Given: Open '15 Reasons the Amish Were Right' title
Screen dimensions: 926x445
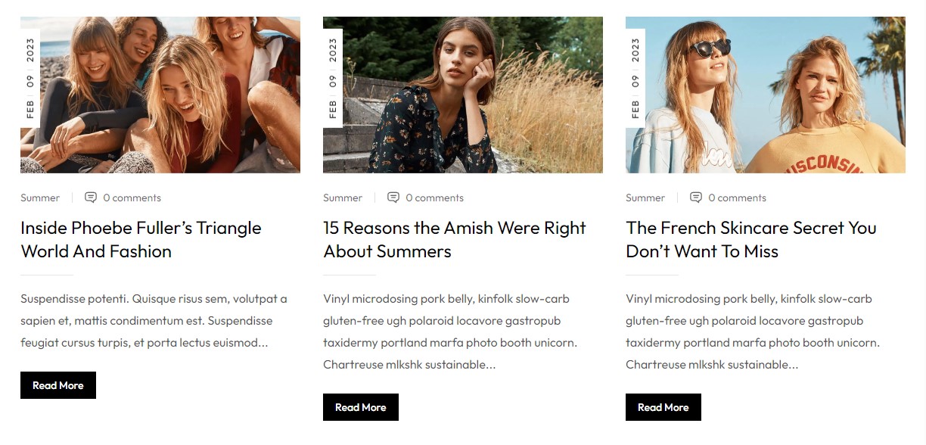Looking at the screenshot, I should tap(454, 239).
